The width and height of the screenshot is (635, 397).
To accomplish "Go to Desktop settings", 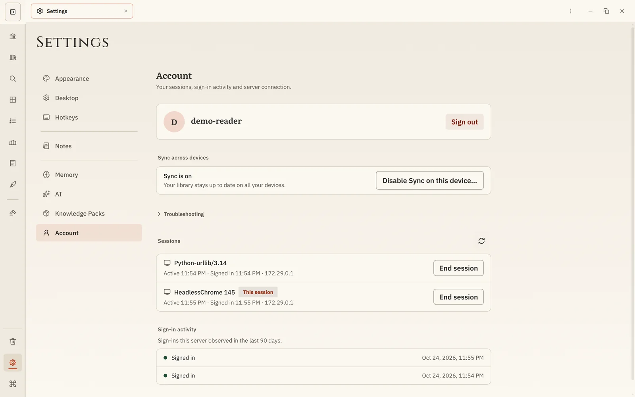I will tap(89, 98).
